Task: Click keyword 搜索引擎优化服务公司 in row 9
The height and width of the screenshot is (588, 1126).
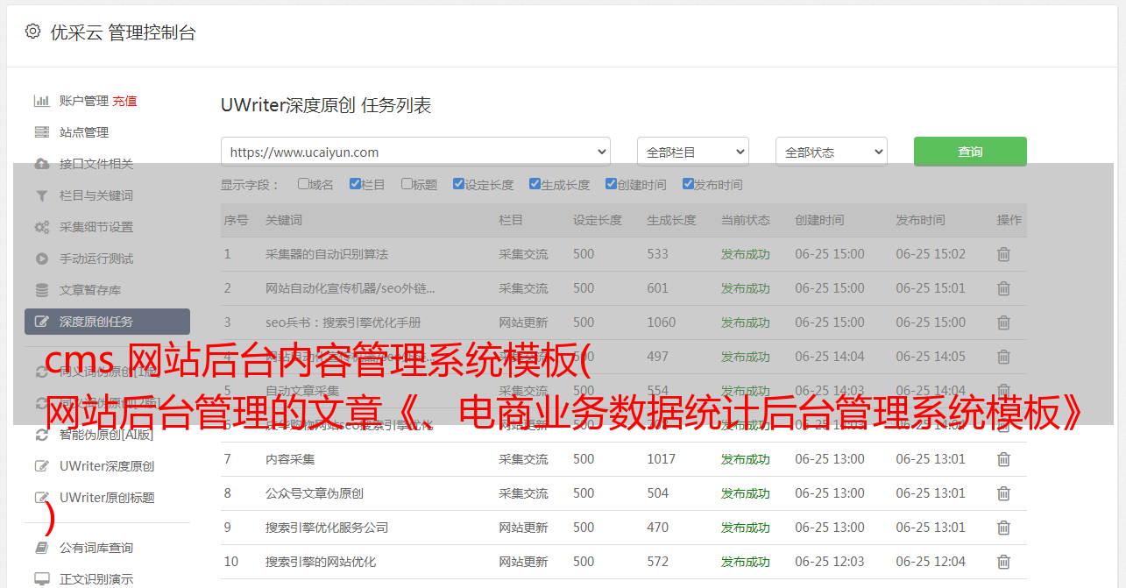Action: click(326, 528)
